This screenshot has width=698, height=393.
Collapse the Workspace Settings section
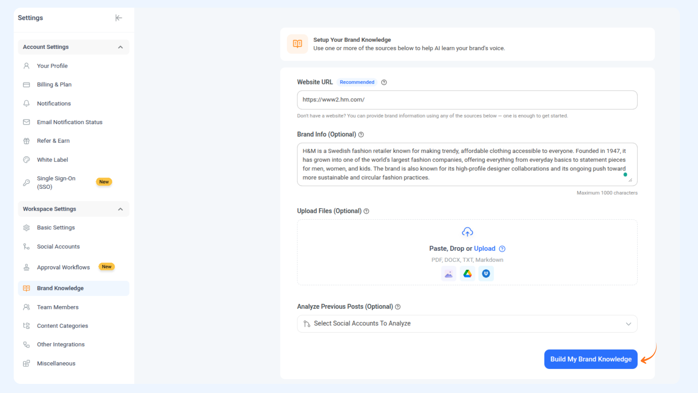(x=120, y=209)
